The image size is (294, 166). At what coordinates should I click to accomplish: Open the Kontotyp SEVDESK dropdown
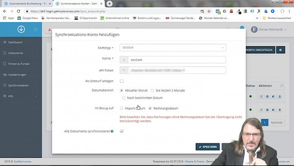[x=173, y=47]
